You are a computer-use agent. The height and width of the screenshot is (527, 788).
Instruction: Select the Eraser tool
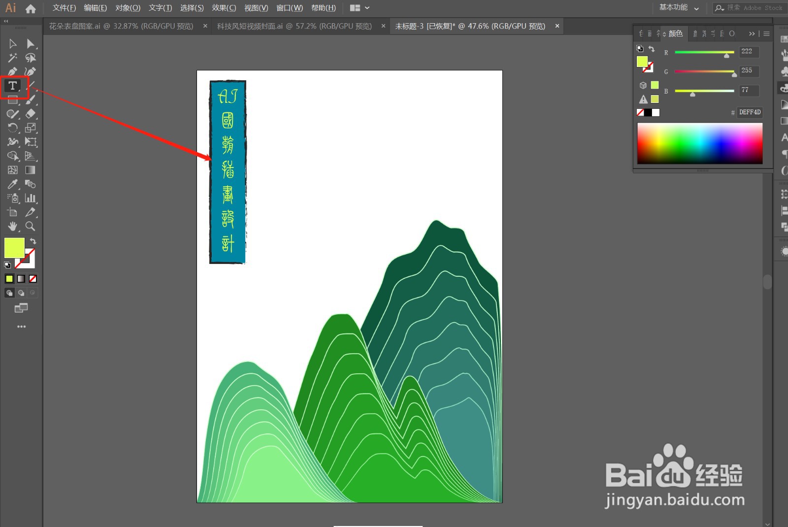click(31, 114)
